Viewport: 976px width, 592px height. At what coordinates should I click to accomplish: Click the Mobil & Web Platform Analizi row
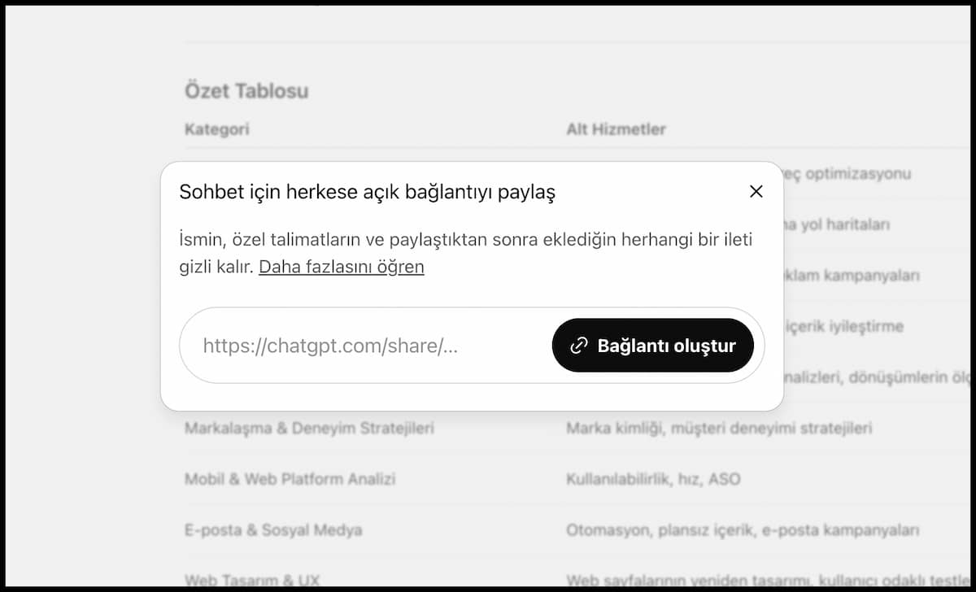[x=290, y=479]
